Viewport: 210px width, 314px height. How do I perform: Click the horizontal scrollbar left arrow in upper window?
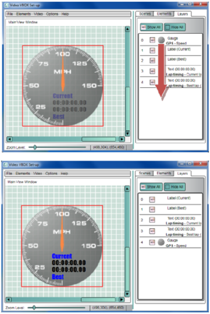[x=9, y=139]
